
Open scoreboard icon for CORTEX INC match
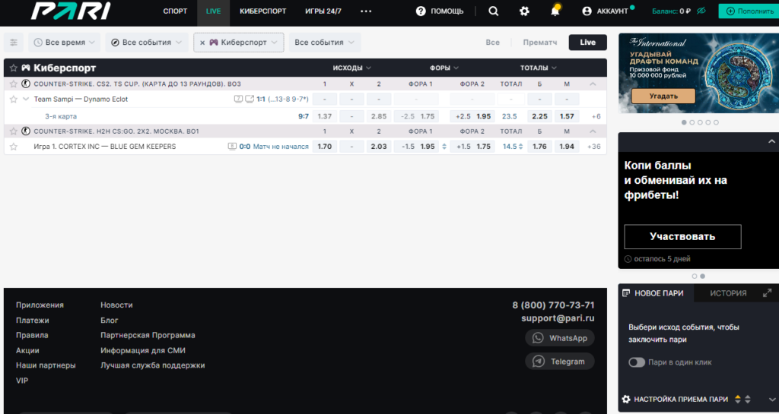232,147
